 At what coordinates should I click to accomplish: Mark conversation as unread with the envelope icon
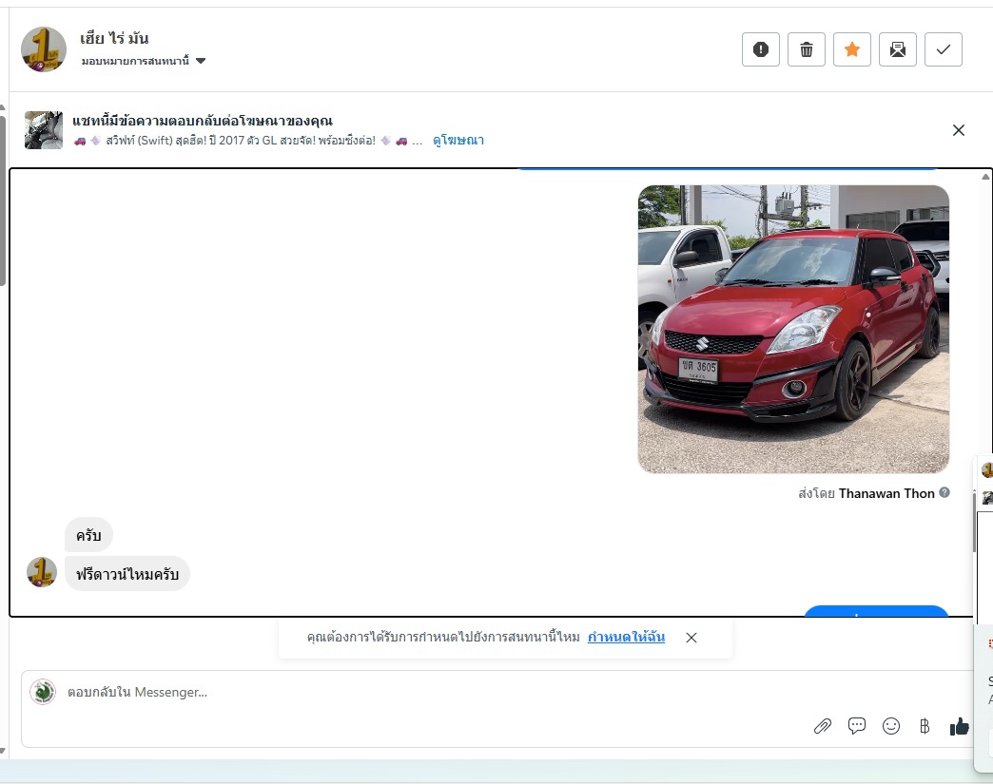tap(897, 49)
